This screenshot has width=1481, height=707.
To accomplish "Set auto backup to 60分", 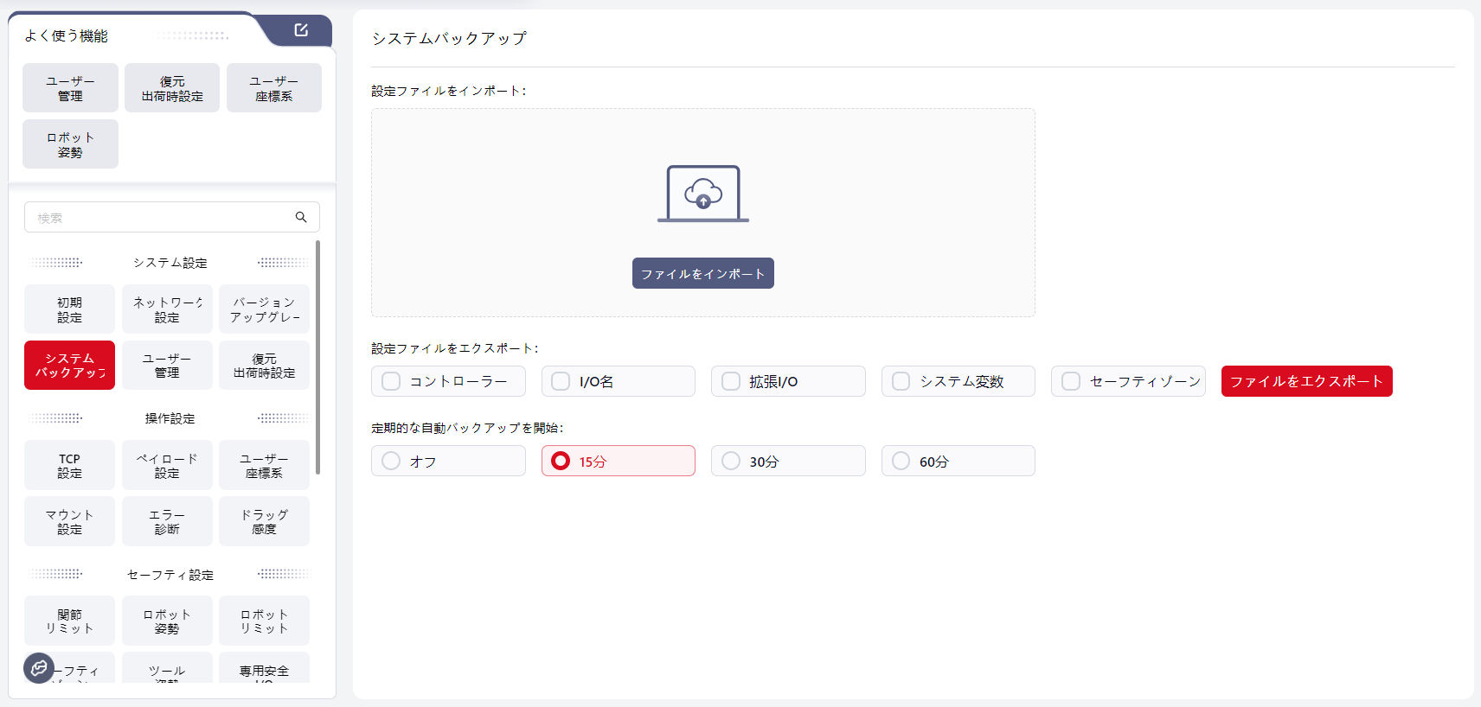I will [x=901, y=461].
